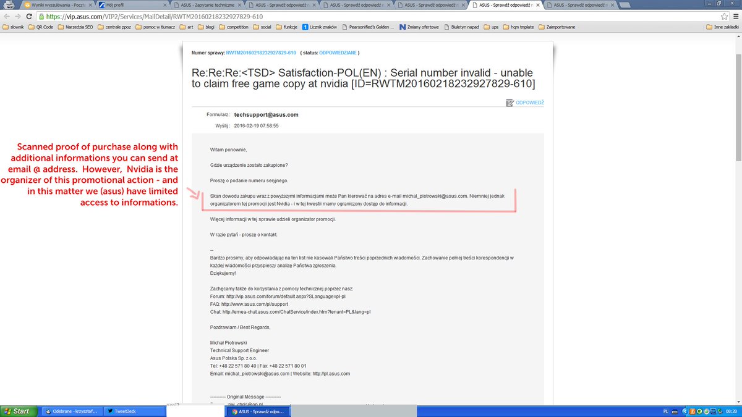Switch to the Wyniki wyszukiwania tab
742x417 pixels.
point(59,5)
